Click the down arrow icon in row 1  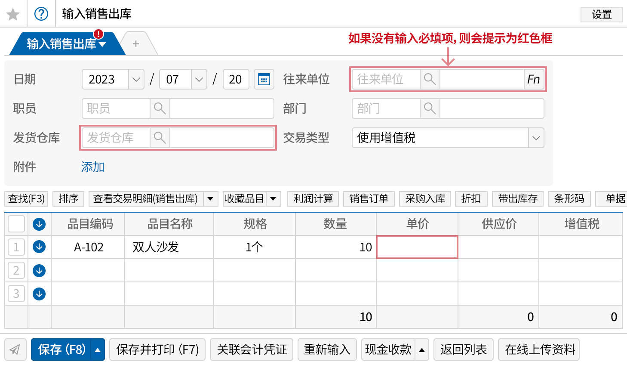39,247
